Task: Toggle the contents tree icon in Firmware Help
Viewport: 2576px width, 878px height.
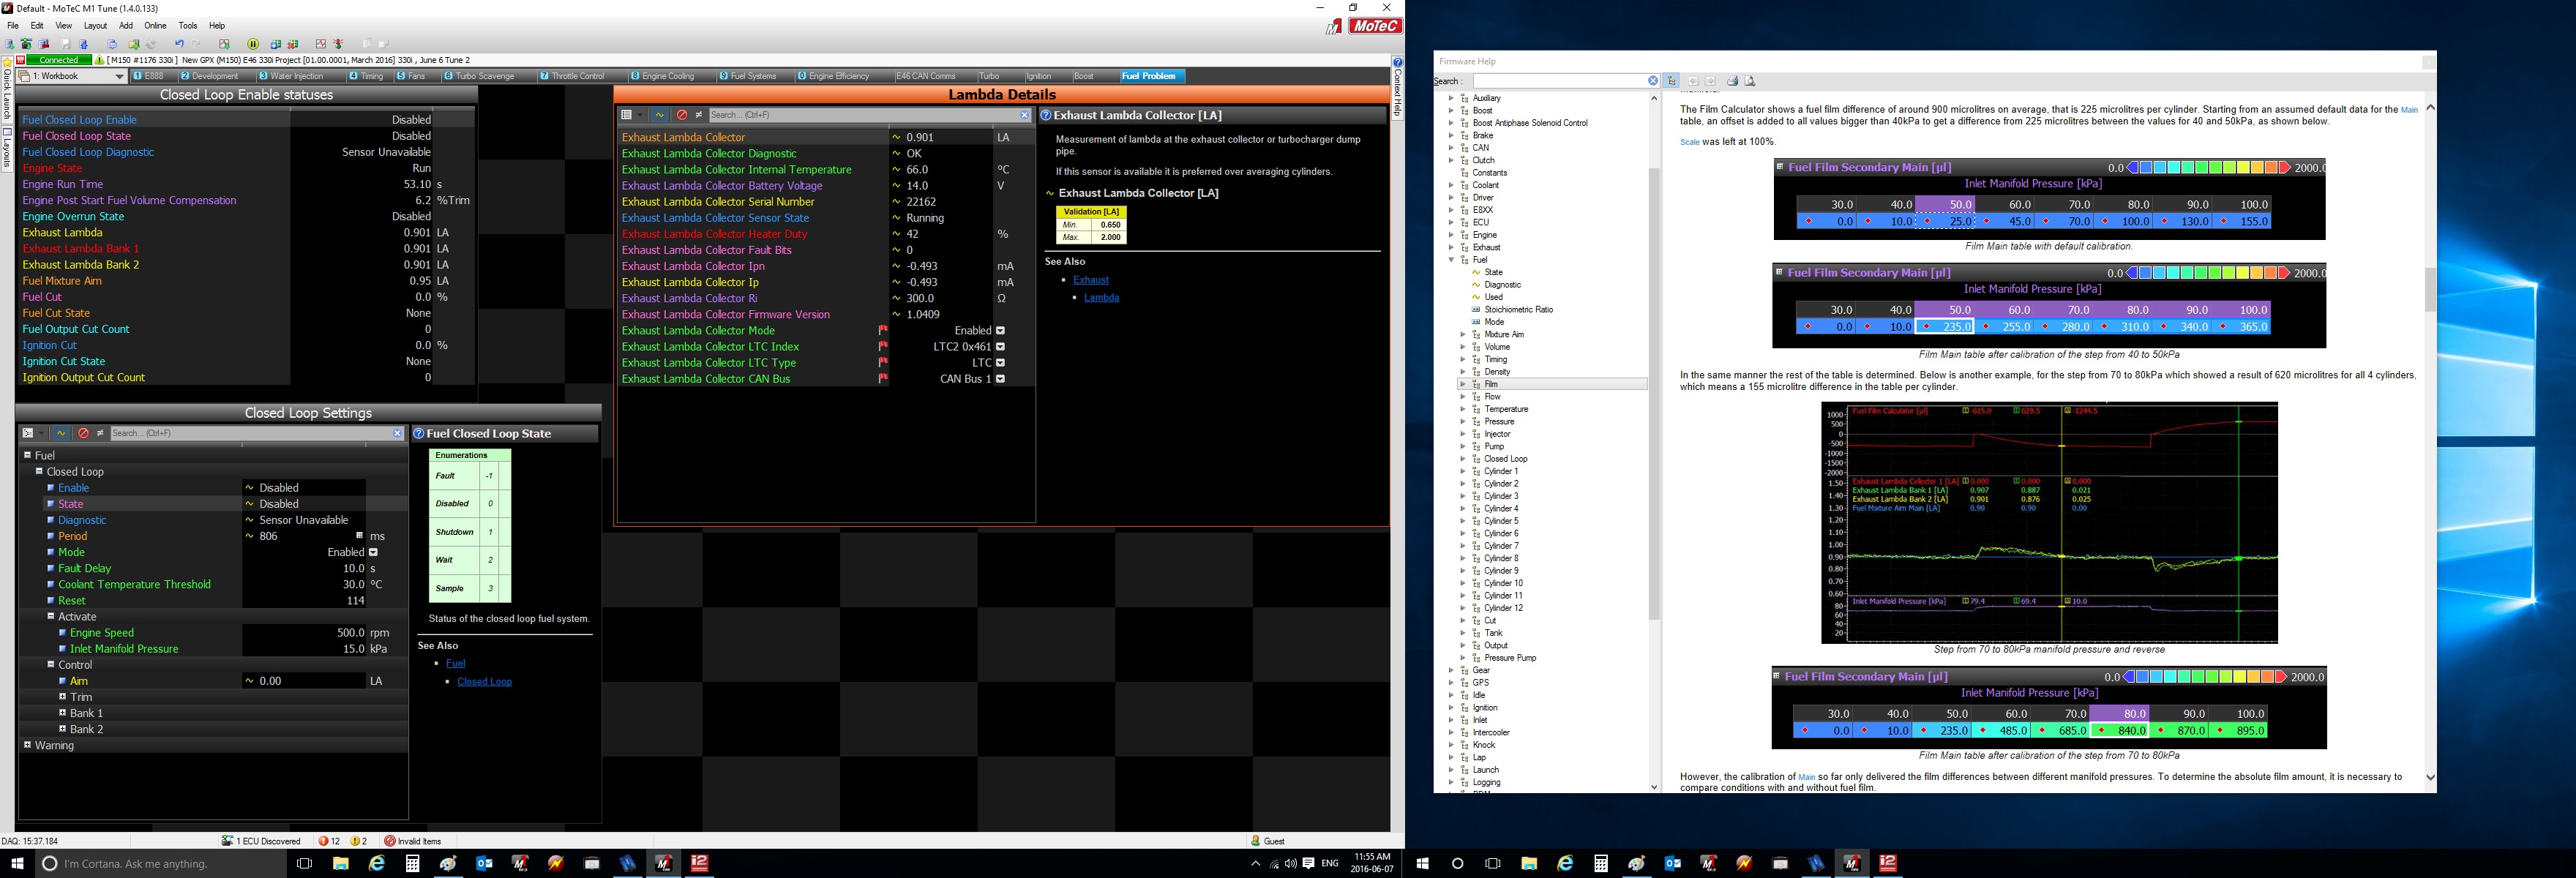Action: click(x=1671, y=81)
